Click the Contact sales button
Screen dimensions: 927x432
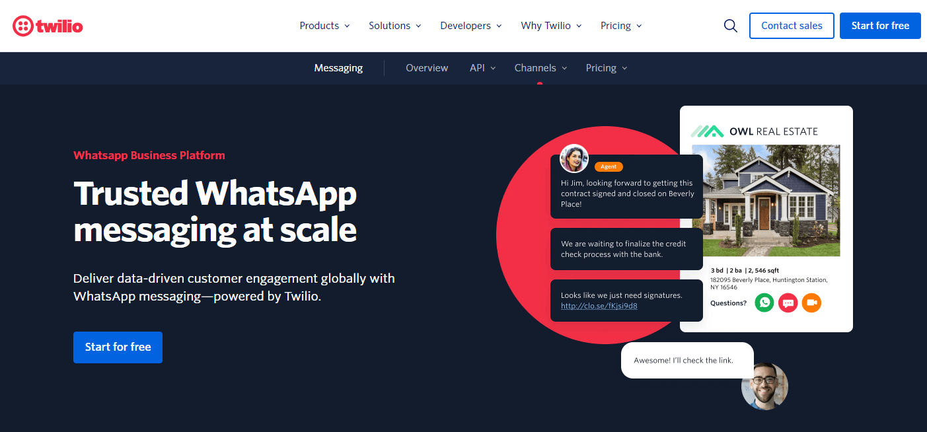click(x=792, y=26)
